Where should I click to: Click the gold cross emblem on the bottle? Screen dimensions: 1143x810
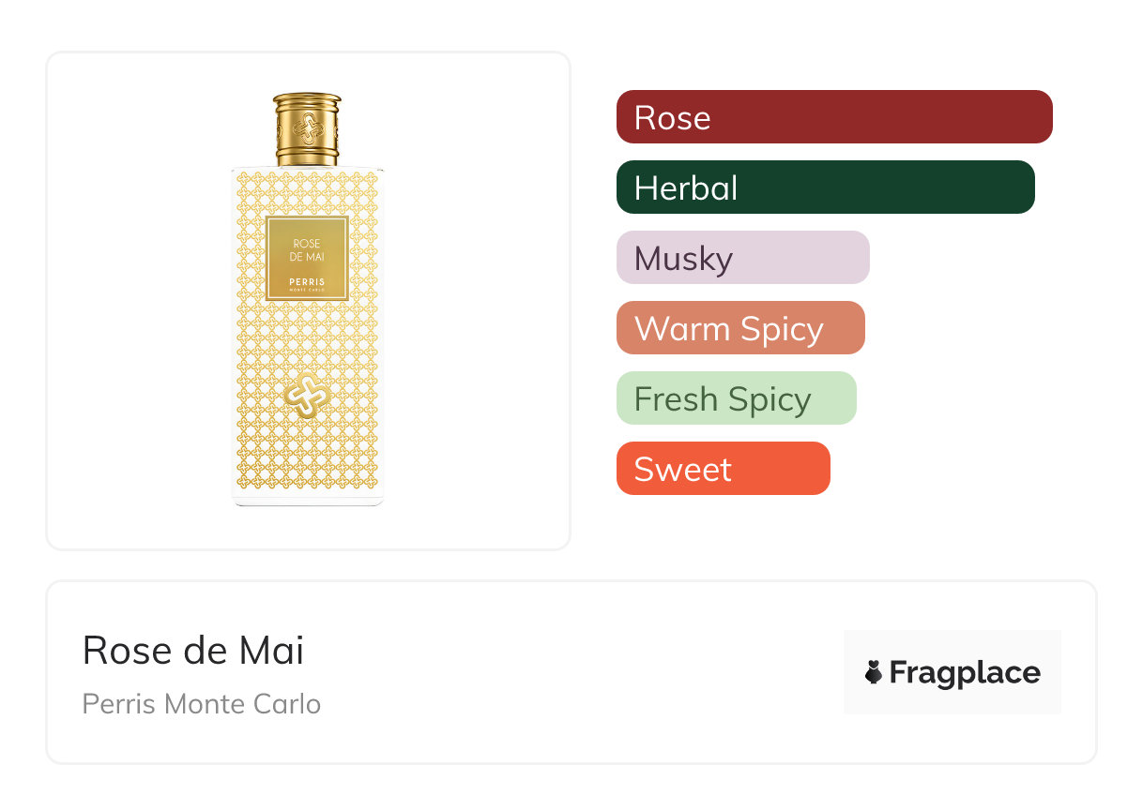tap(307, 396)
